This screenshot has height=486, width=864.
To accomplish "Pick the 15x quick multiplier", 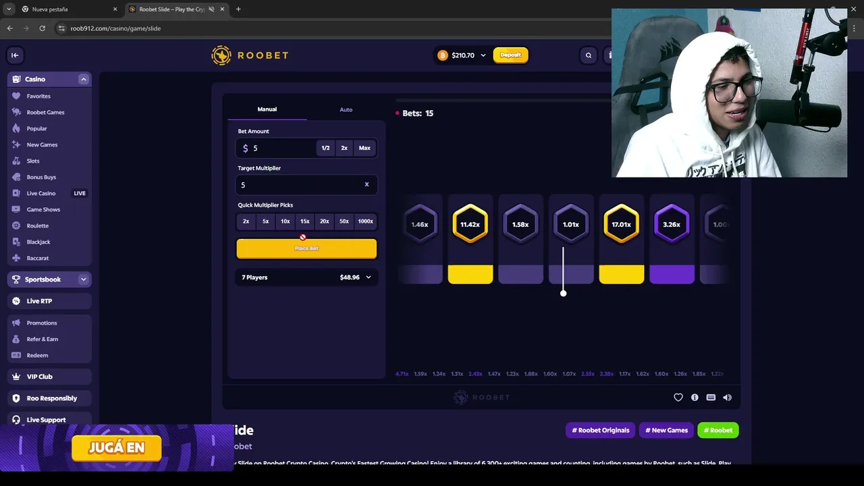I will pos(305,221).
